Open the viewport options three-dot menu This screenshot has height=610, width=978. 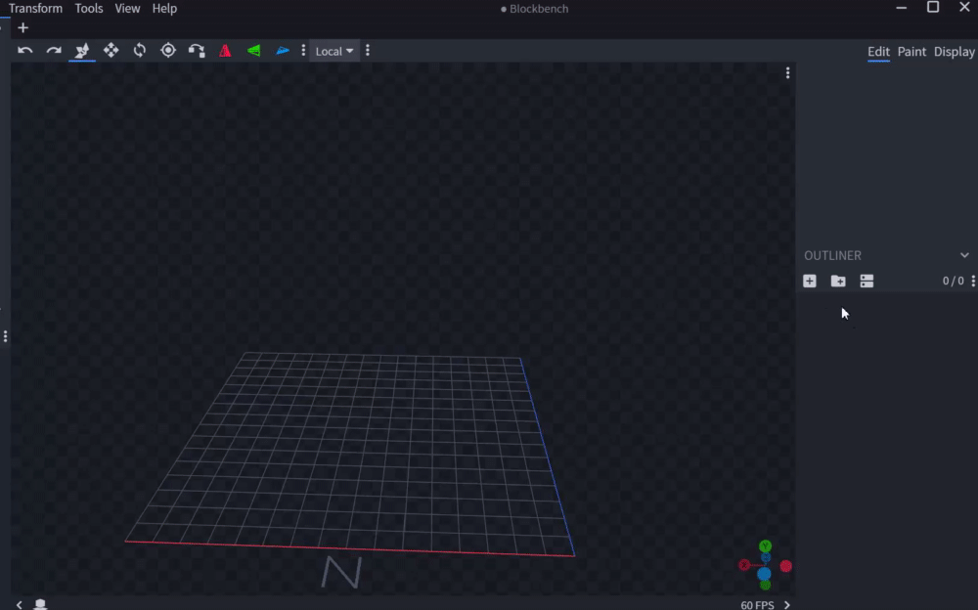tap(787, 73)
